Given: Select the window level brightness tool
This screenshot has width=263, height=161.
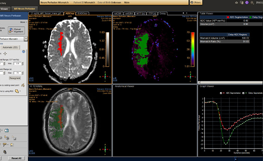Looking at the screenshot, I should (7, 138).
